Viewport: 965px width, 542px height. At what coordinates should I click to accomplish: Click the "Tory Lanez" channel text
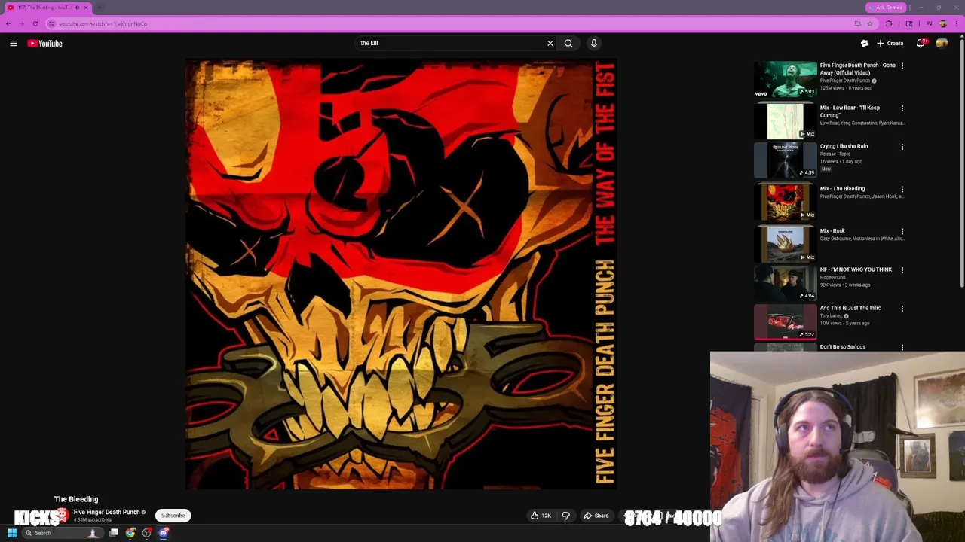831,316
